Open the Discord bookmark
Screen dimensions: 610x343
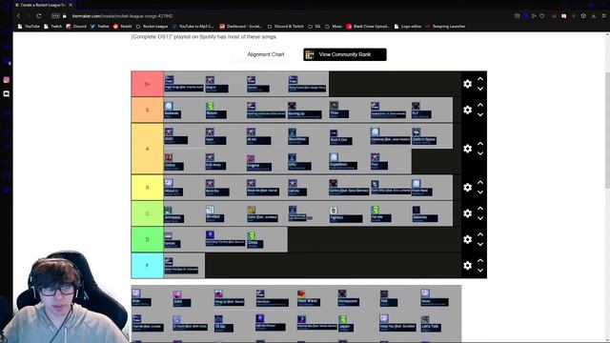[76, 27]
